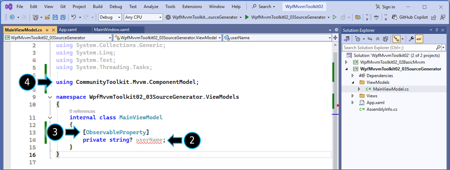Click the Hot Reload flame icon

343,17
